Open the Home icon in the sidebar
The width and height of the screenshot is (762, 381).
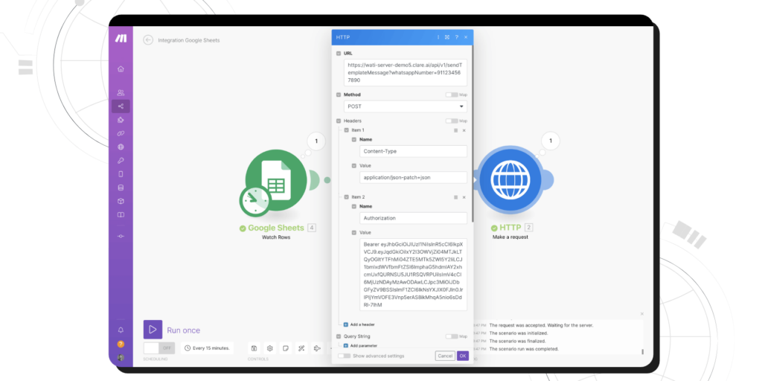(121, 69)
